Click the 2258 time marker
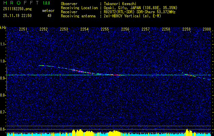The height and width of the screenshot is (136, 214). (166, 29)
